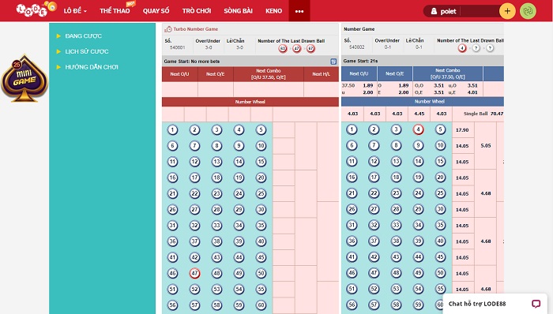553x314 pixels.
Task: Click the yellow plus deposit button
Action: 507,11
